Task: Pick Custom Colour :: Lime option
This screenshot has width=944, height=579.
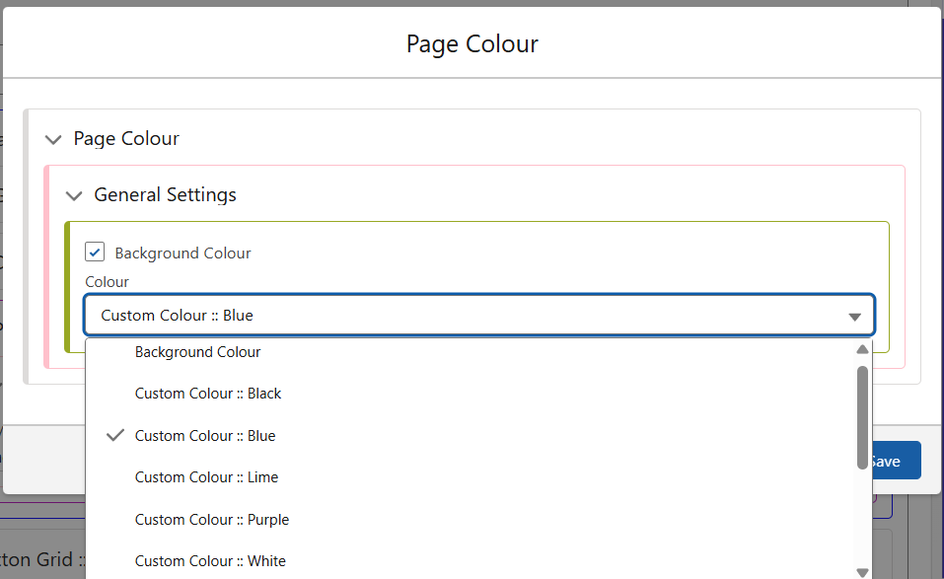Action: click(206, 477)
